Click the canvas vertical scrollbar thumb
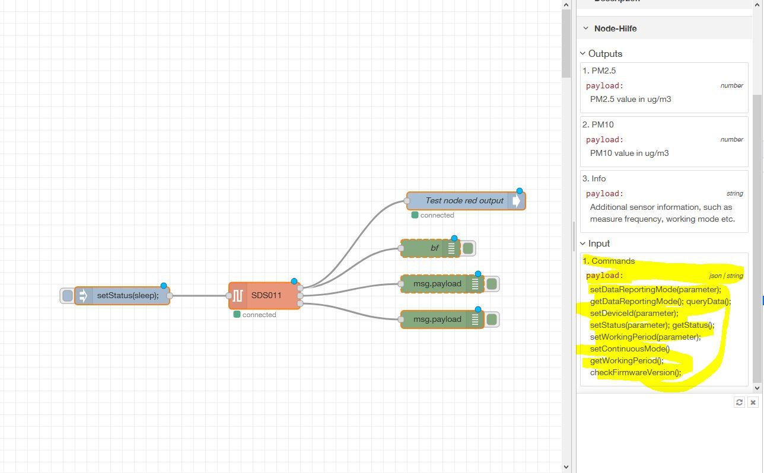 (x=566, y=43)
